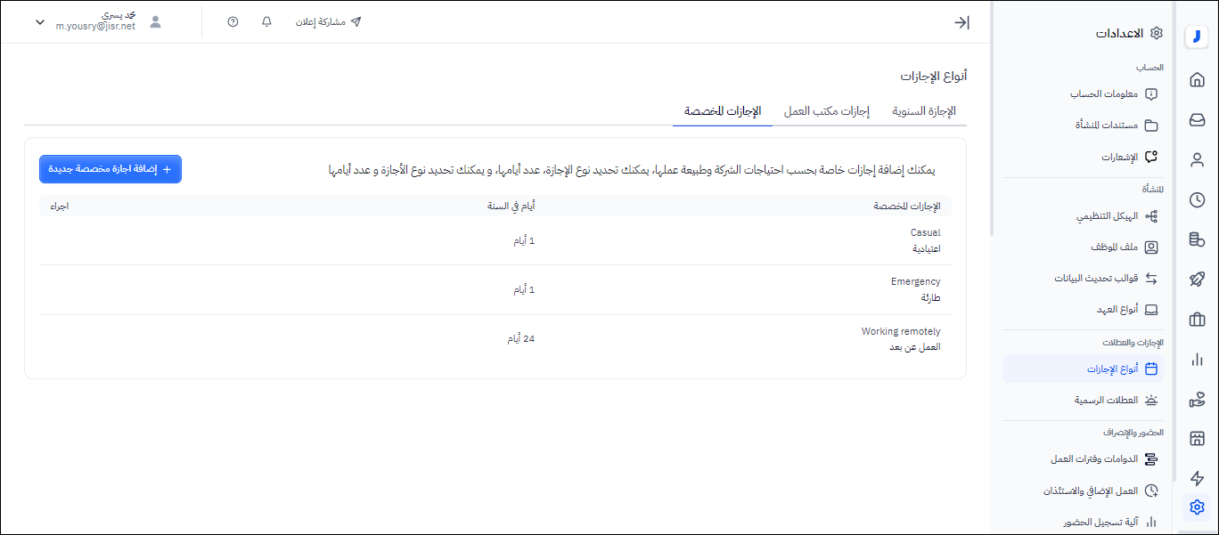This screenshot has height=535, width=1219.
Task: Collapse the settings sidebar with the arrow icon
Action: tap(961, 23)
